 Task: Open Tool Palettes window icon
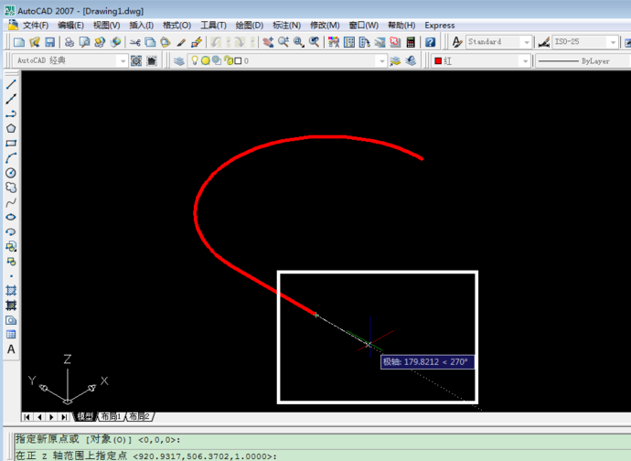[x=365, y=42]
